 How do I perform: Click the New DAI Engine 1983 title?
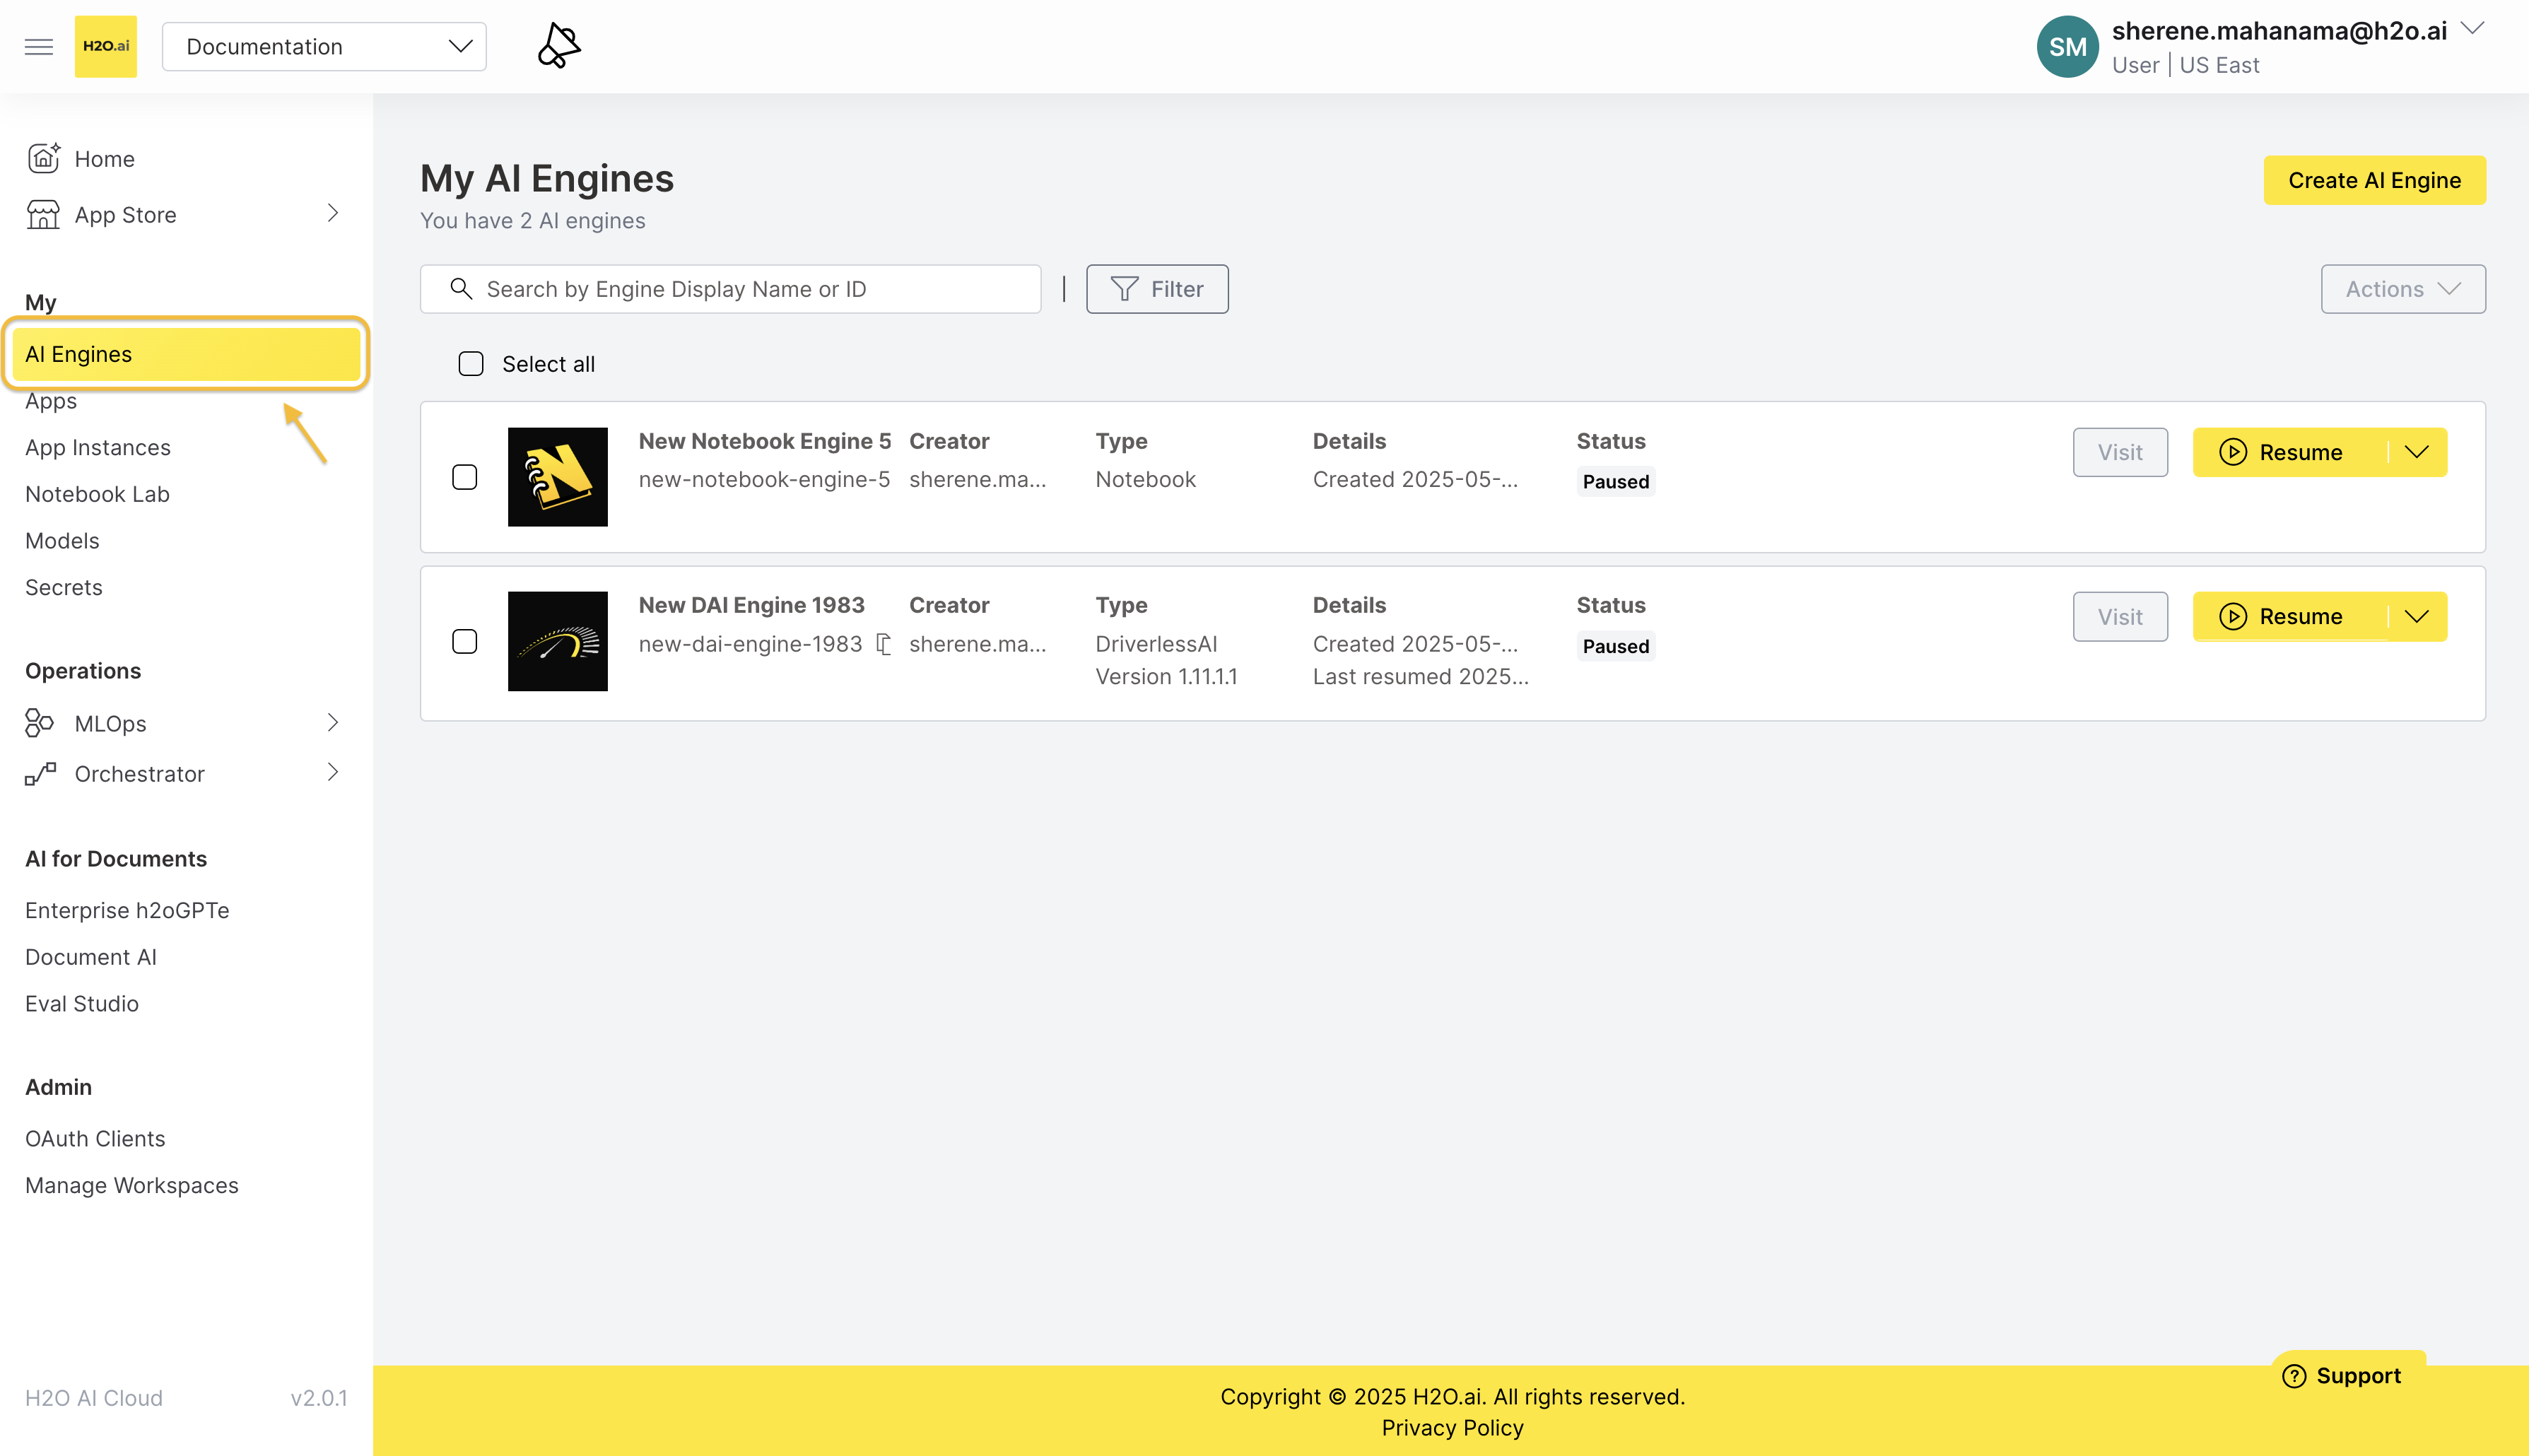tap(752, 605)
